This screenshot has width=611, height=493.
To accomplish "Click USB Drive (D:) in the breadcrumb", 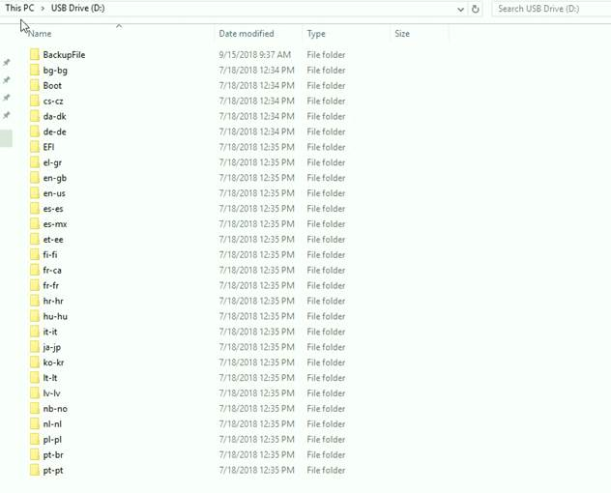I will pos(78,8).
